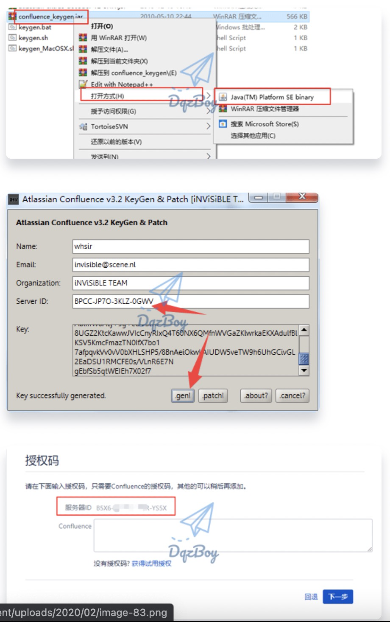Viewport: 390px width, 622px height.
Task: Click the Organization input field
Action: [191, 283]
